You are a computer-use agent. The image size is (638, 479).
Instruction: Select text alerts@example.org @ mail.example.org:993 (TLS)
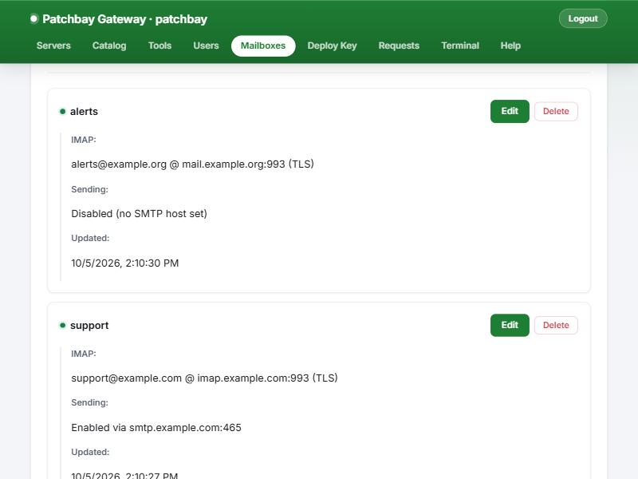point(192,164)
